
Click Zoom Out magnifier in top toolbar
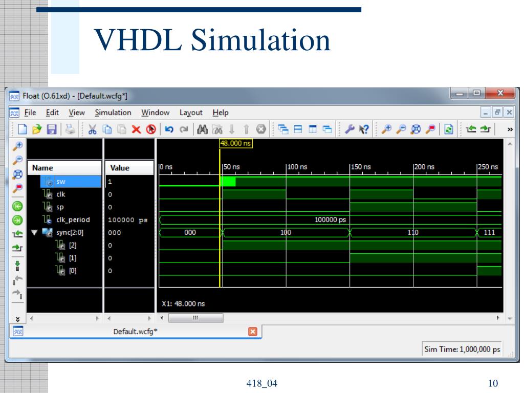tap(401, 129)
